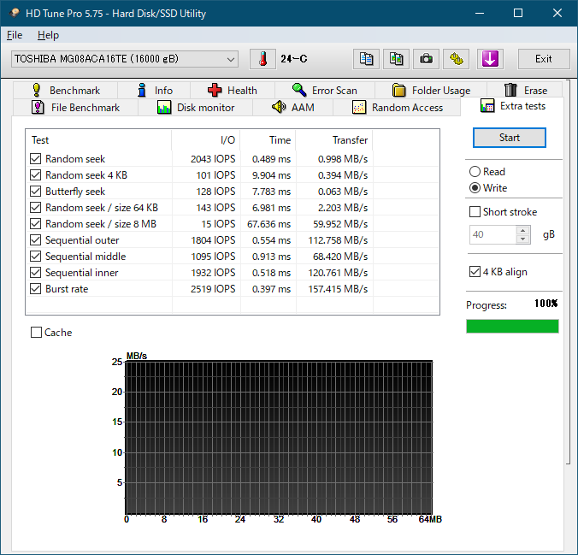Click the green progress bar
The height and width of the screenshot is (555, 578).
click(512, 327)
